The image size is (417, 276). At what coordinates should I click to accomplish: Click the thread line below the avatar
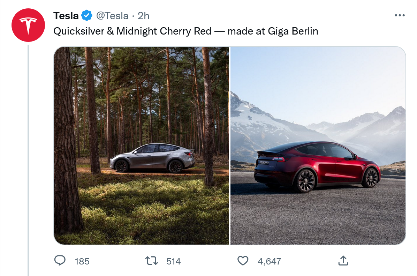(x=28, y=157)
